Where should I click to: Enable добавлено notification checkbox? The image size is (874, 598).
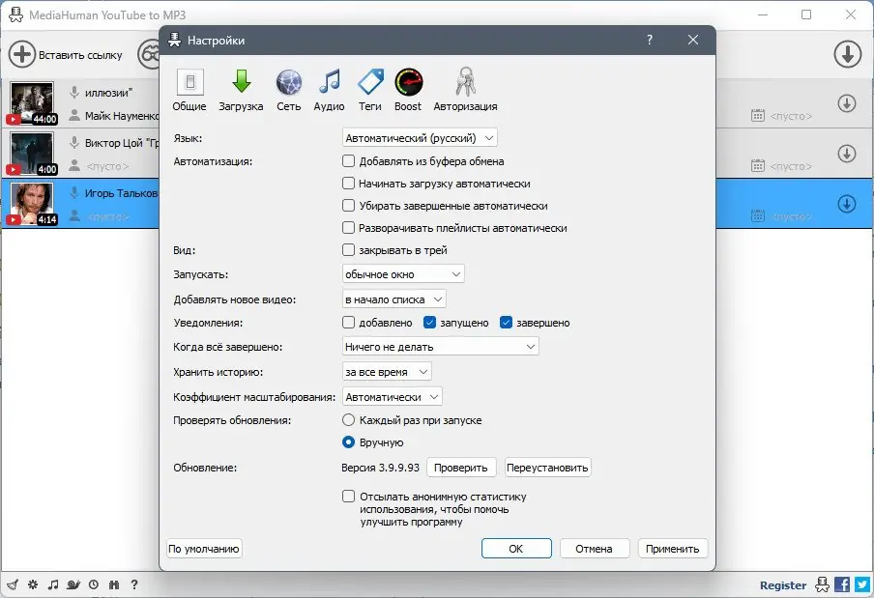348,323
